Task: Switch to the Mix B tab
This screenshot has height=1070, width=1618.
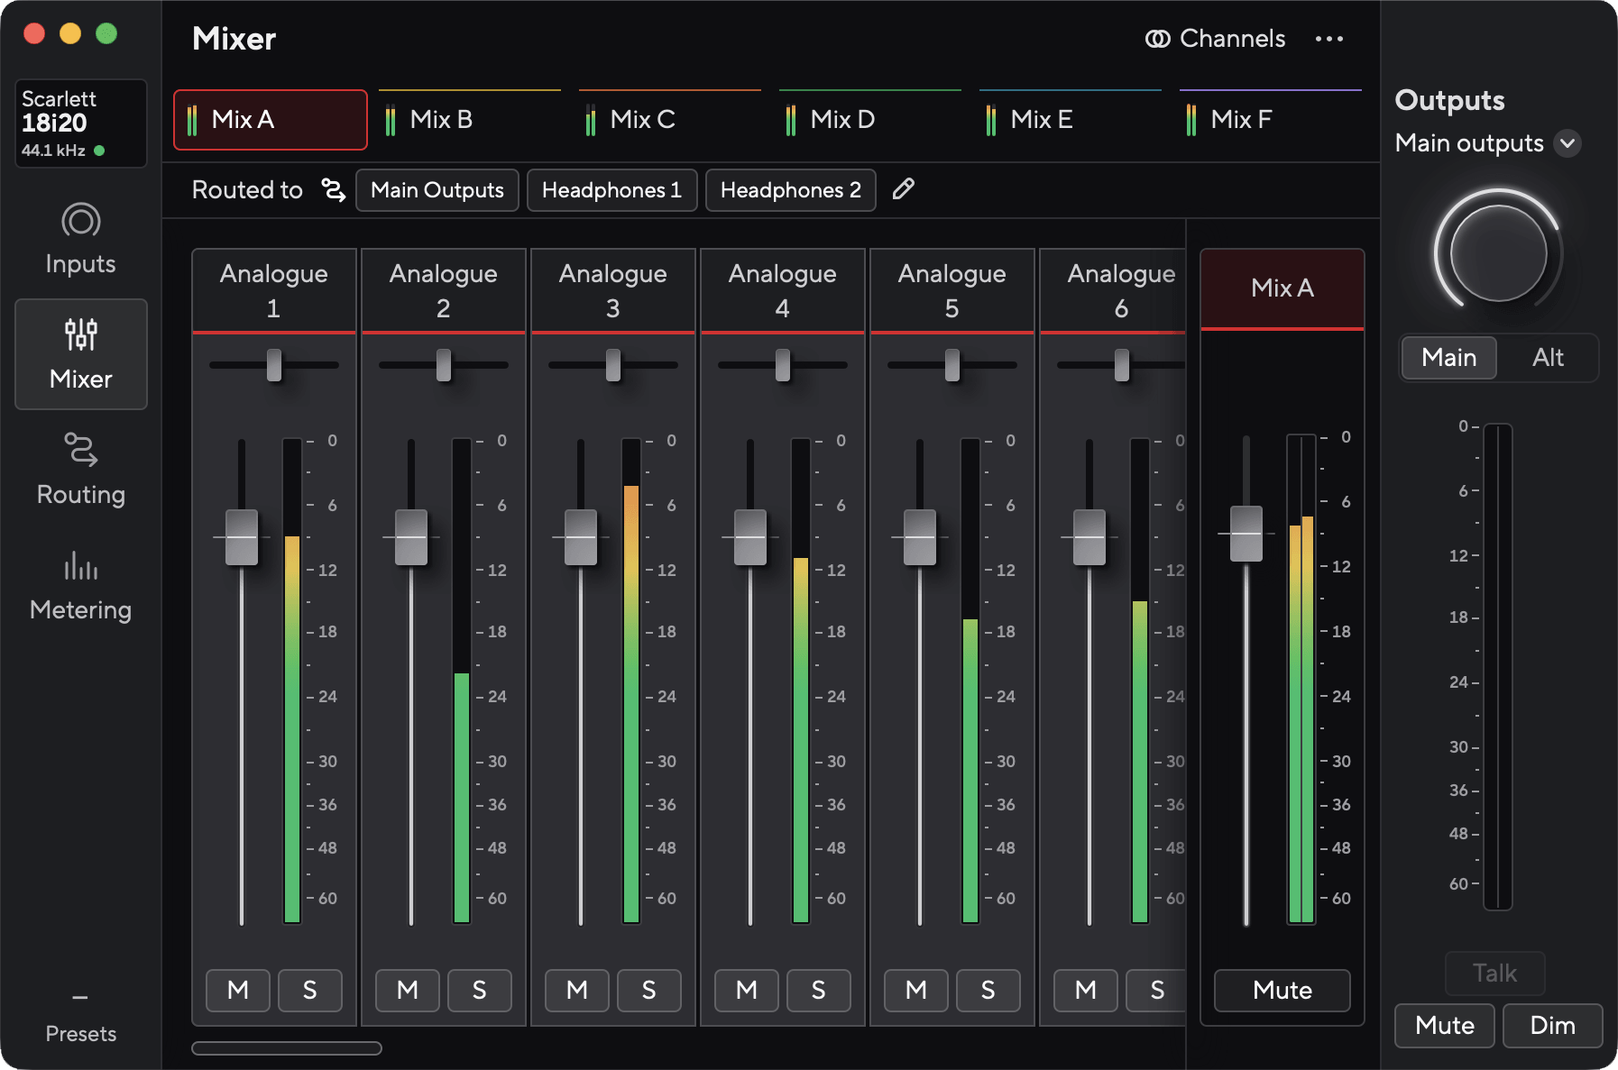Action: click(x=470, y=120)
